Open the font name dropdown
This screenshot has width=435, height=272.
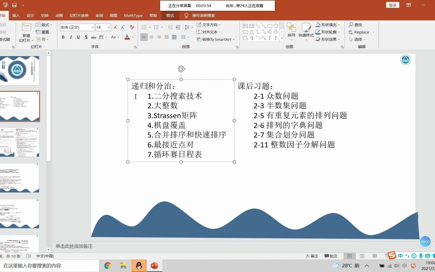pos(92,27)
